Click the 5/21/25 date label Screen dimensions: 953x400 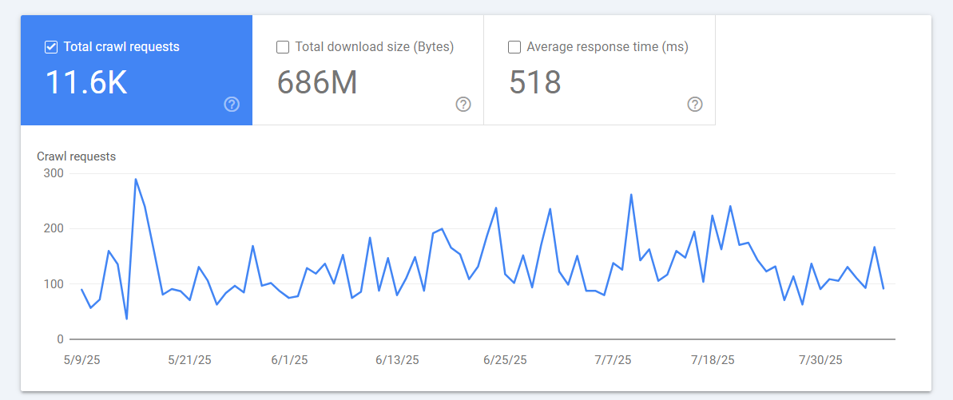[189, 360]
